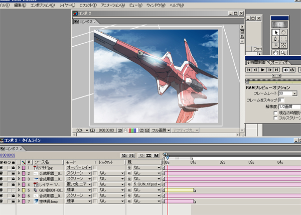Toggle visibility of layer 7 空横長.bmp

coord(2,201)
